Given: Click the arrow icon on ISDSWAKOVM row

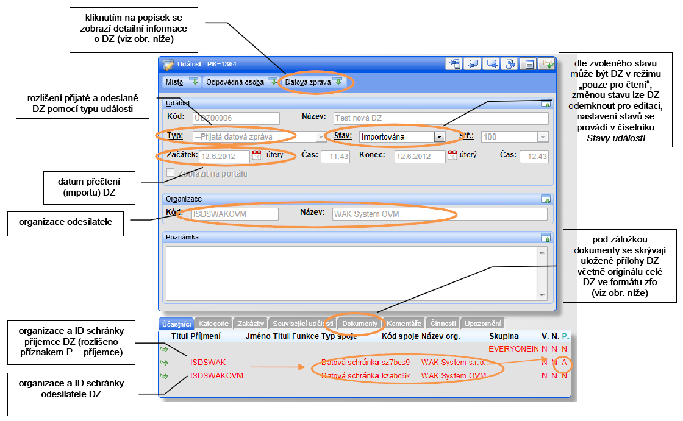Looking at the screenshot, I should pos(164,376).
